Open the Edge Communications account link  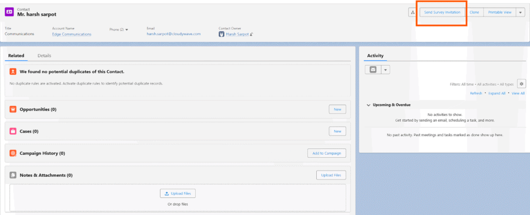71,34
